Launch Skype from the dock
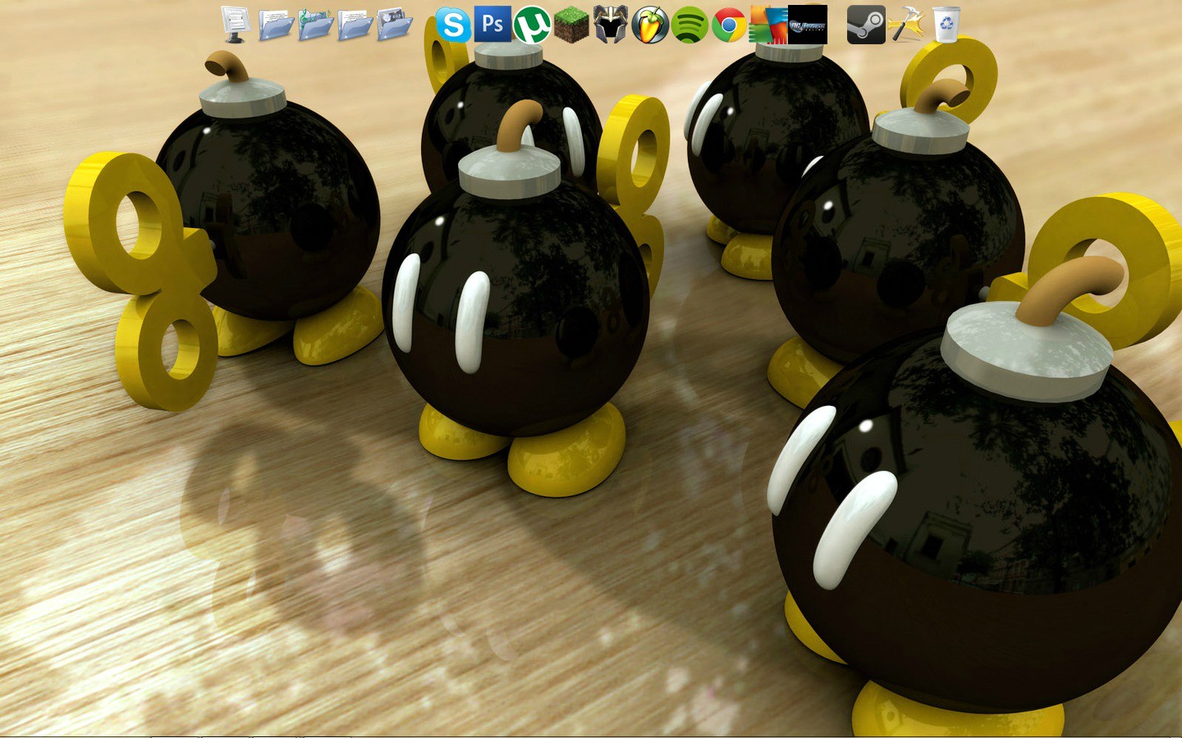The width and height of the screenshot is (1182, 738). [x=453, y=25]
